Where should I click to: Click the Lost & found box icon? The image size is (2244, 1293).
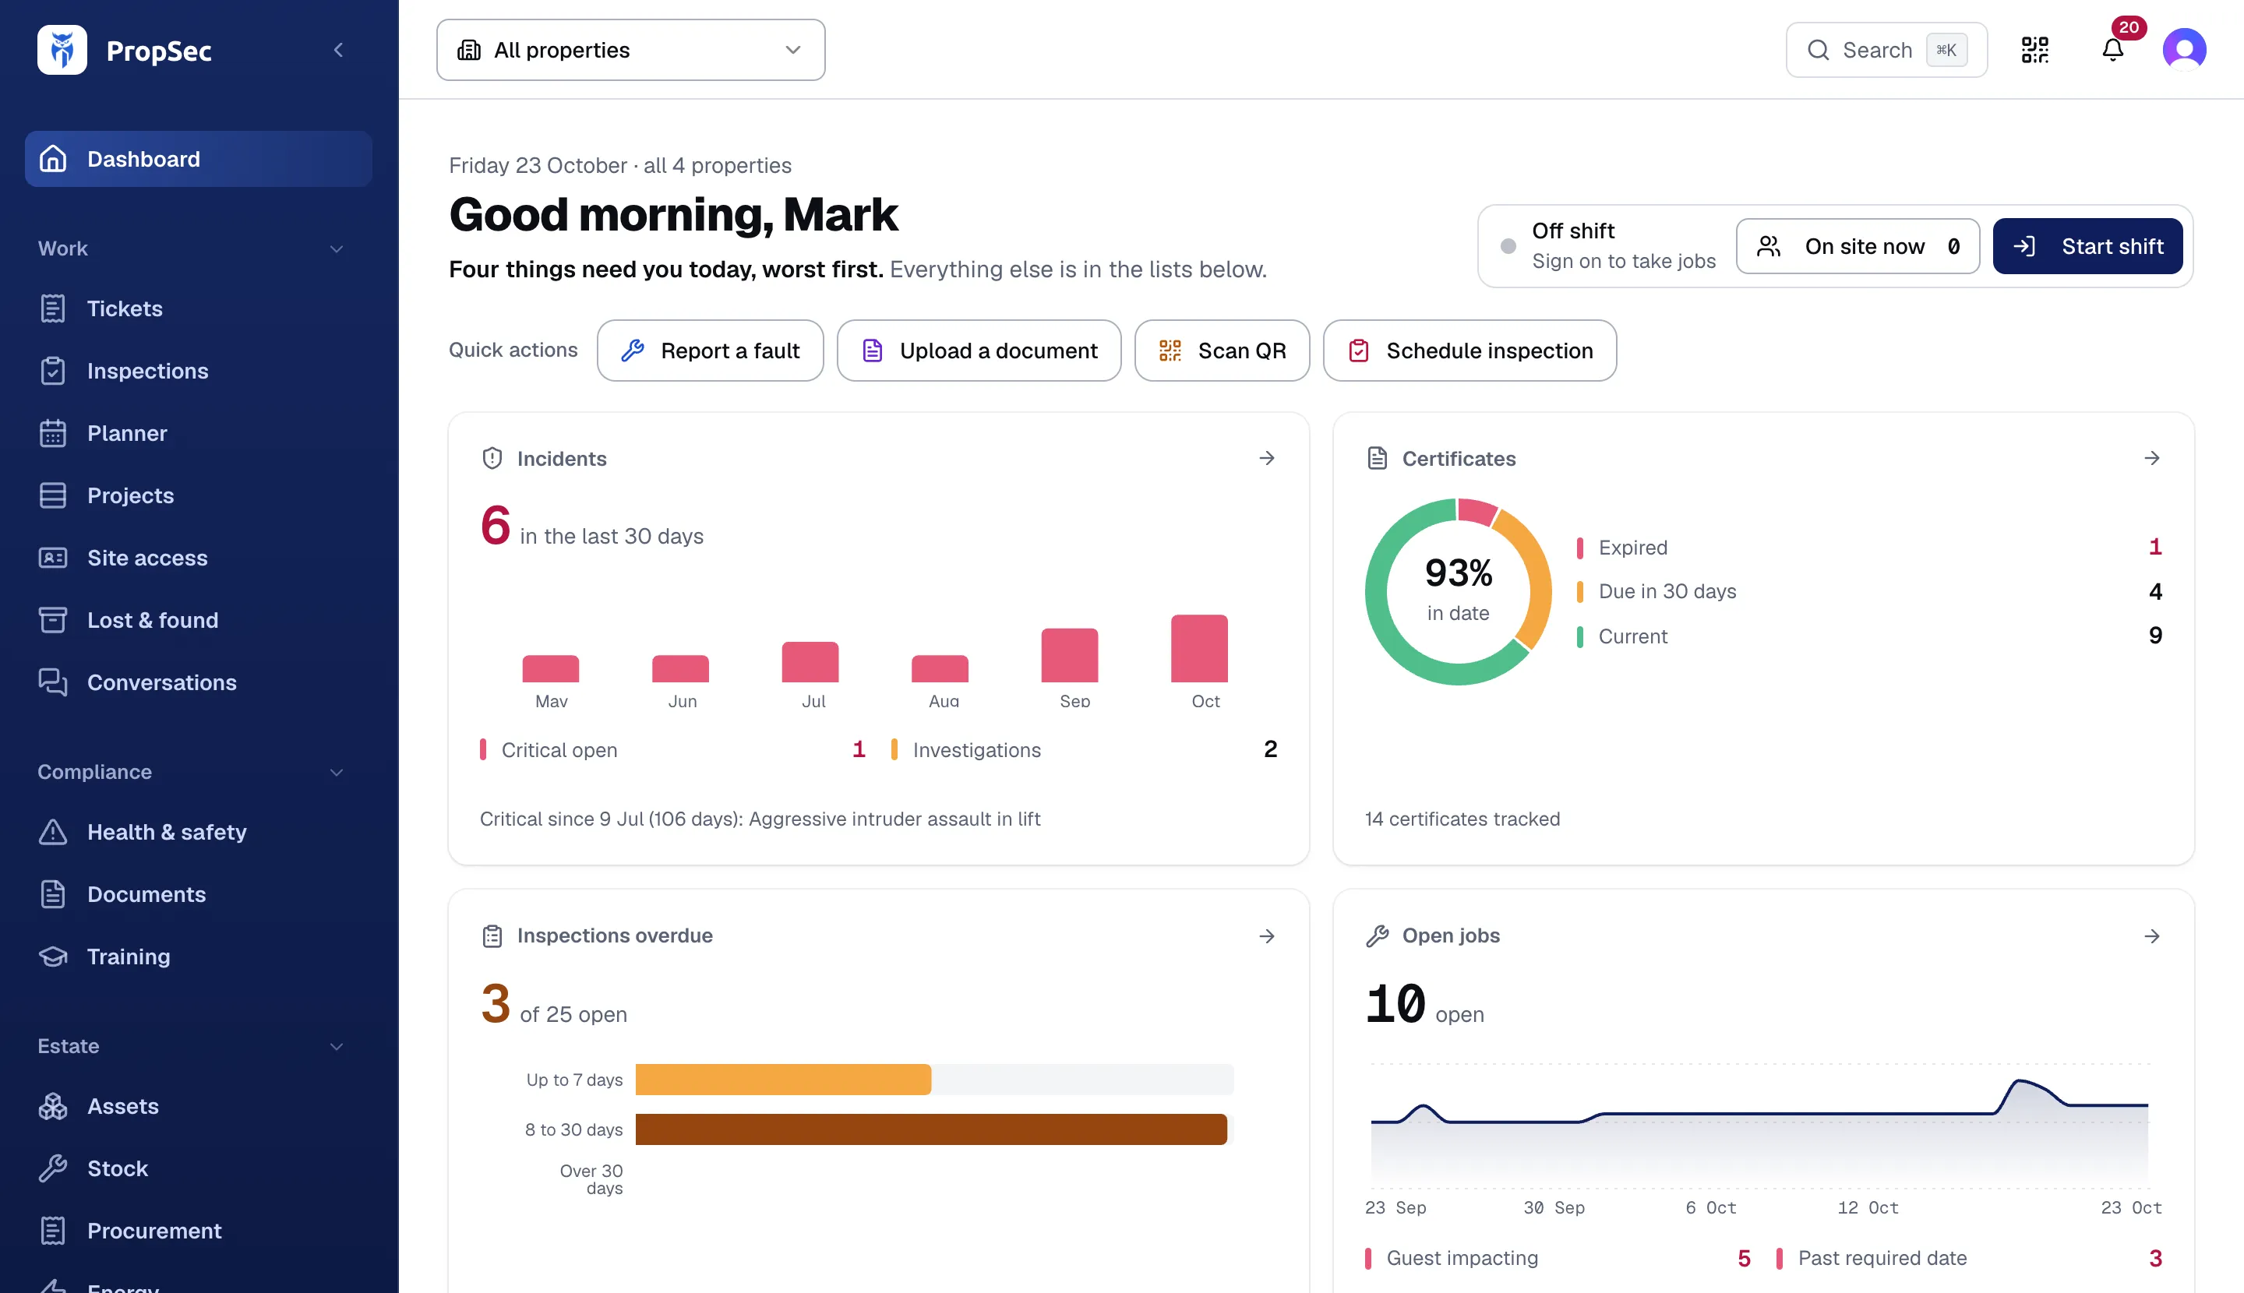(53, 620)
